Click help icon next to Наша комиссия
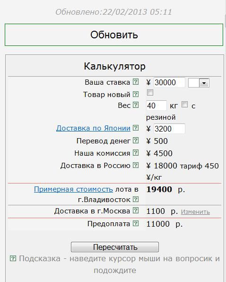The width and height of the screenshot is (226, 282). [136, 153]
